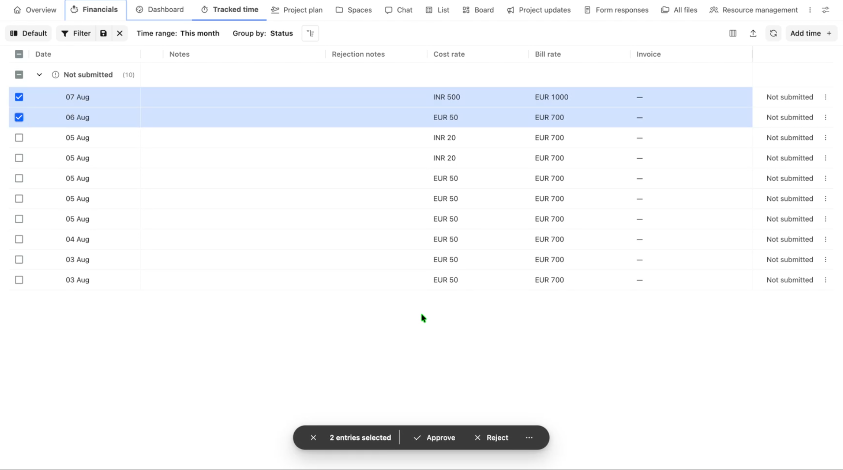Click Bill rate column header
Image resolution: width=843 pixels, height=470 pixels.
(548, 54)
